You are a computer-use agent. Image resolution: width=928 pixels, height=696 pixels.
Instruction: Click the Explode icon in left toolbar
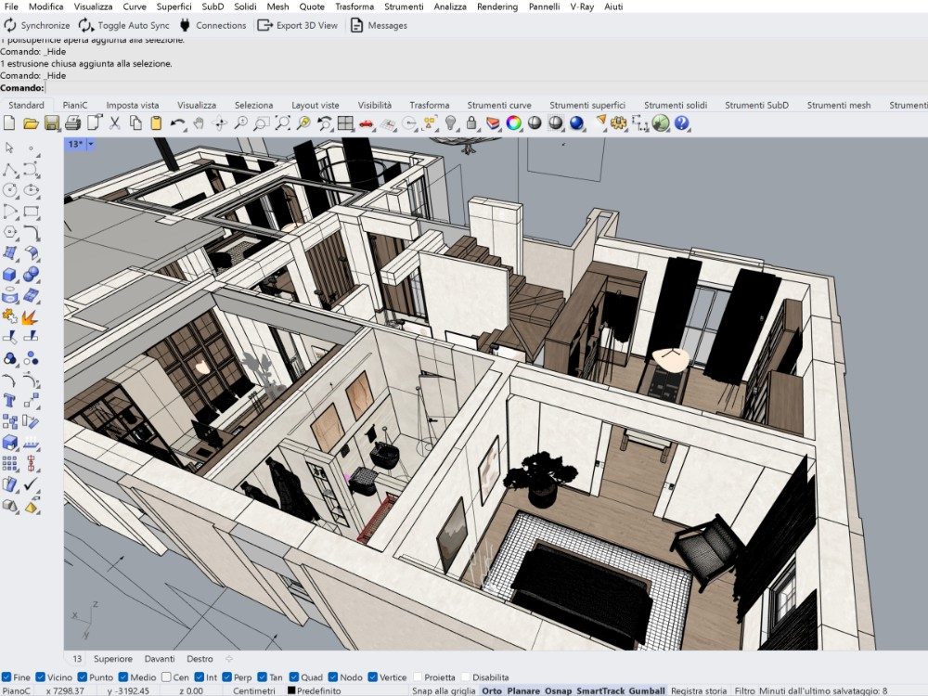30,316
